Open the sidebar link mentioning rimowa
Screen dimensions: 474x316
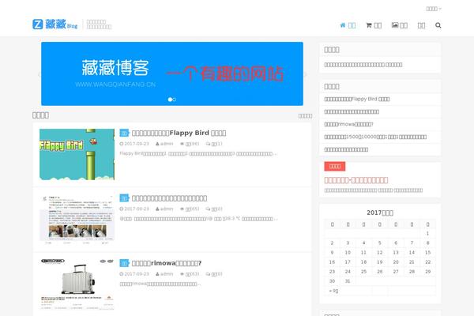click(x=348, y=124)
